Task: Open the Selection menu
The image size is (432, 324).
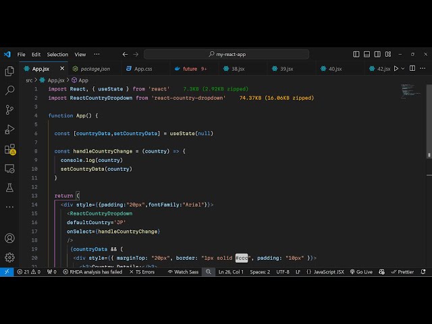Action: click(x=57, y=54)
